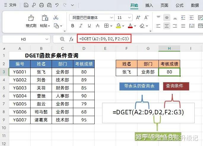Switch to the 公式 tab
The height and width of the screenshot is (146, 203).
pos(180,5)
